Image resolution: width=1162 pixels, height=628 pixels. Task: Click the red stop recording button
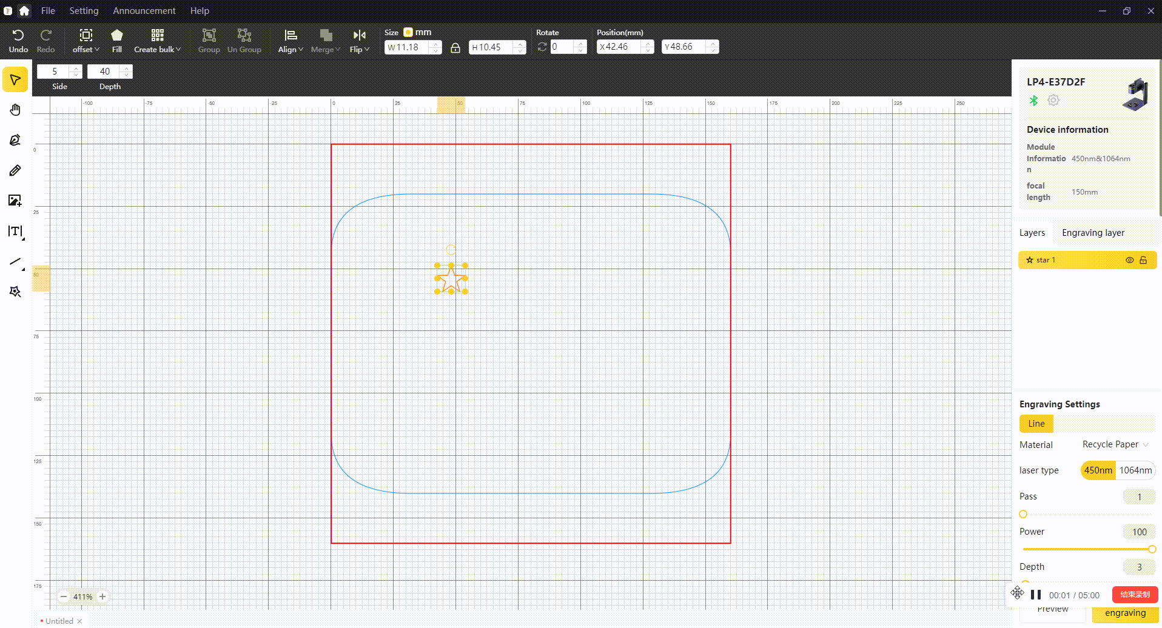click(x=1135, y=595)
